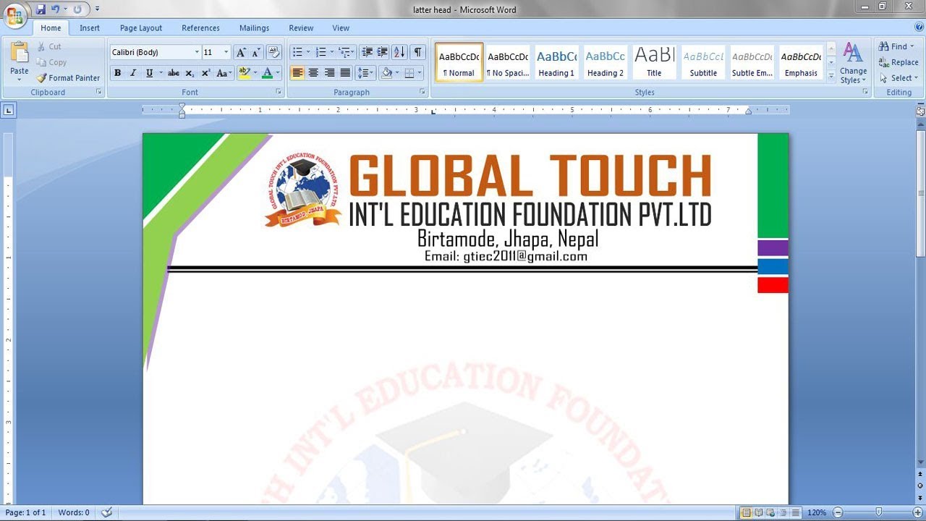Open the Change Styles dropdown
926x521 pixels.
(854, 63)
